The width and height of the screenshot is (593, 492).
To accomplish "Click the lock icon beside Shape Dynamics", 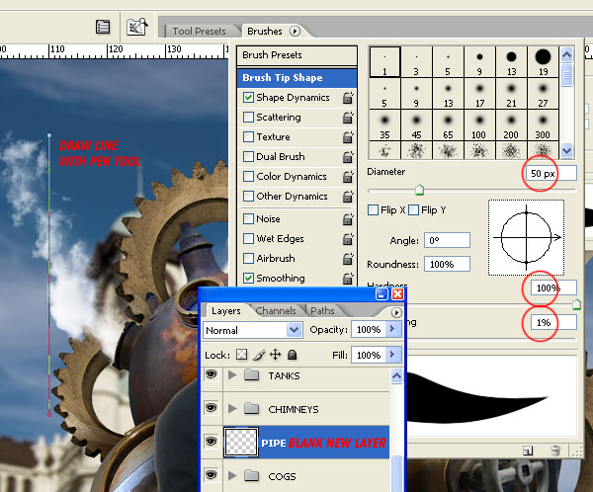I will tap(348, 98).
